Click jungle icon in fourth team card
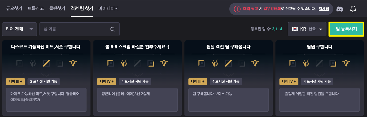The height and width of the screenshot is (117, 367). pos(306,63)
